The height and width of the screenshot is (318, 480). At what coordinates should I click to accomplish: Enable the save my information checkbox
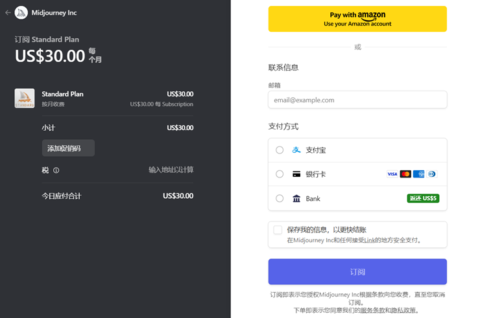coord(278,230)
